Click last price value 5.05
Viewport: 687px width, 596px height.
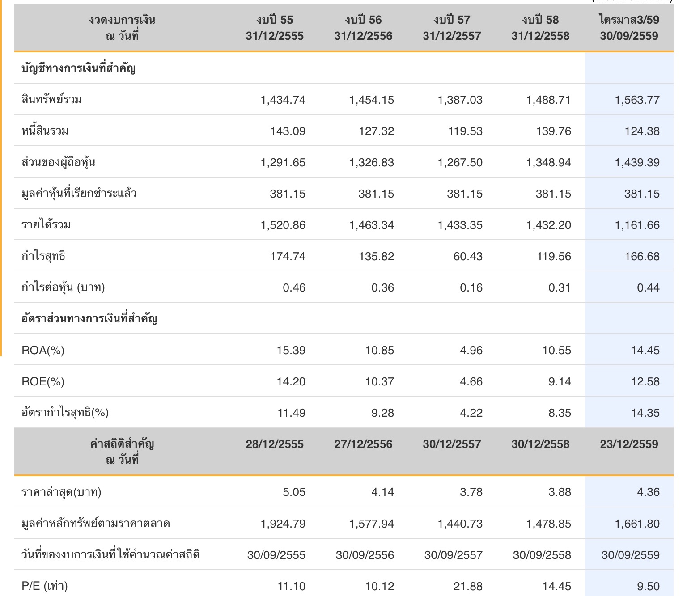294,492
